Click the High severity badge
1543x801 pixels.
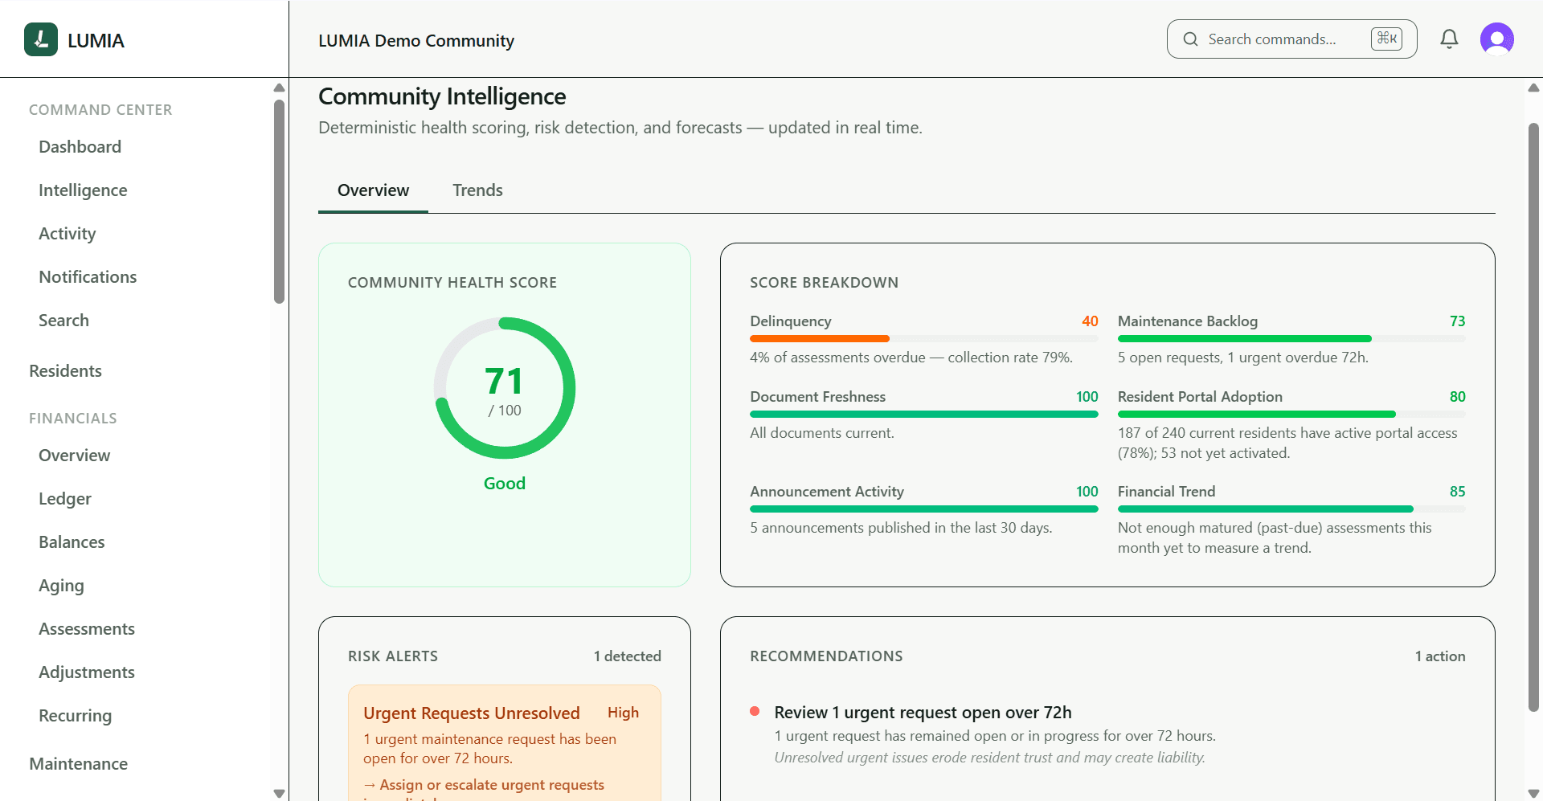623,713
